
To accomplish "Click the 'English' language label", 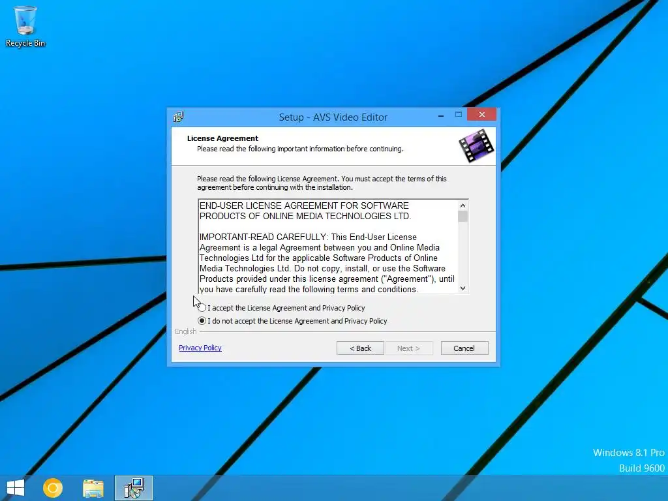I will tap(186, 331).
